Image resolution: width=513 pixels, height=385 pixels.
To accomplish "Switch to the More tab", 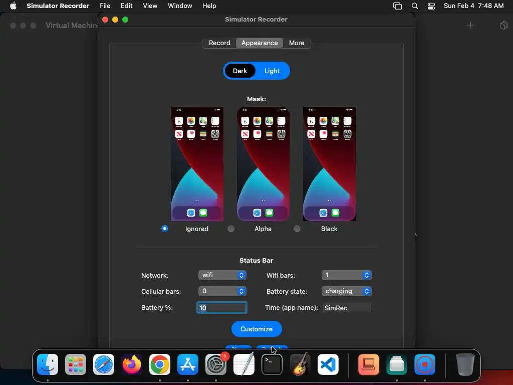I will [297, 43].
